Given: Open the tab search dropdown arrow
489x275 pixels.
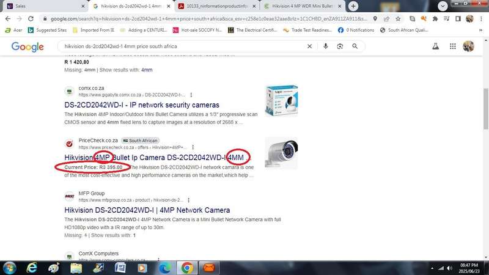Looking at the screenshot, I should click(x=443, y=6).
